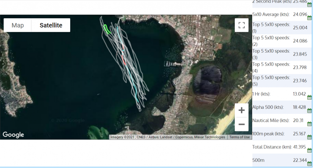Open calendar icon beside Nautical Mile

(x=309, y=124)
